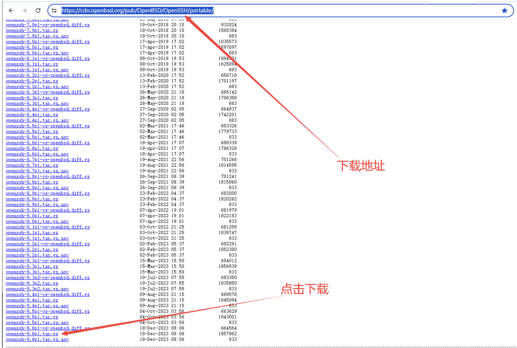Open openssh-9.6p1.tar.gz.asc signature link
Viewport: 517px width, 348px height.
tap(37, 339)
